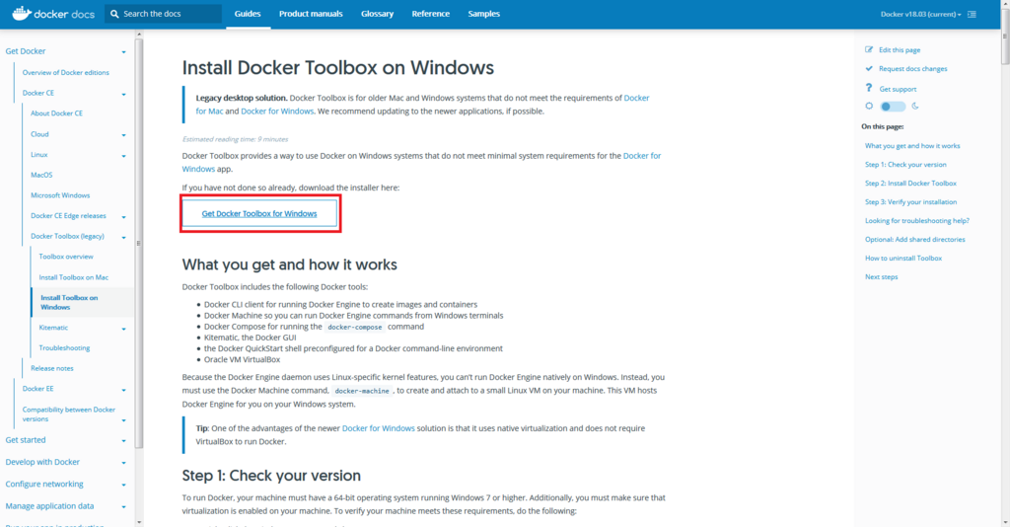Collapse the Docker CE sidebar section
This screenshot has height=527, width=1010.
click(123, 94)
